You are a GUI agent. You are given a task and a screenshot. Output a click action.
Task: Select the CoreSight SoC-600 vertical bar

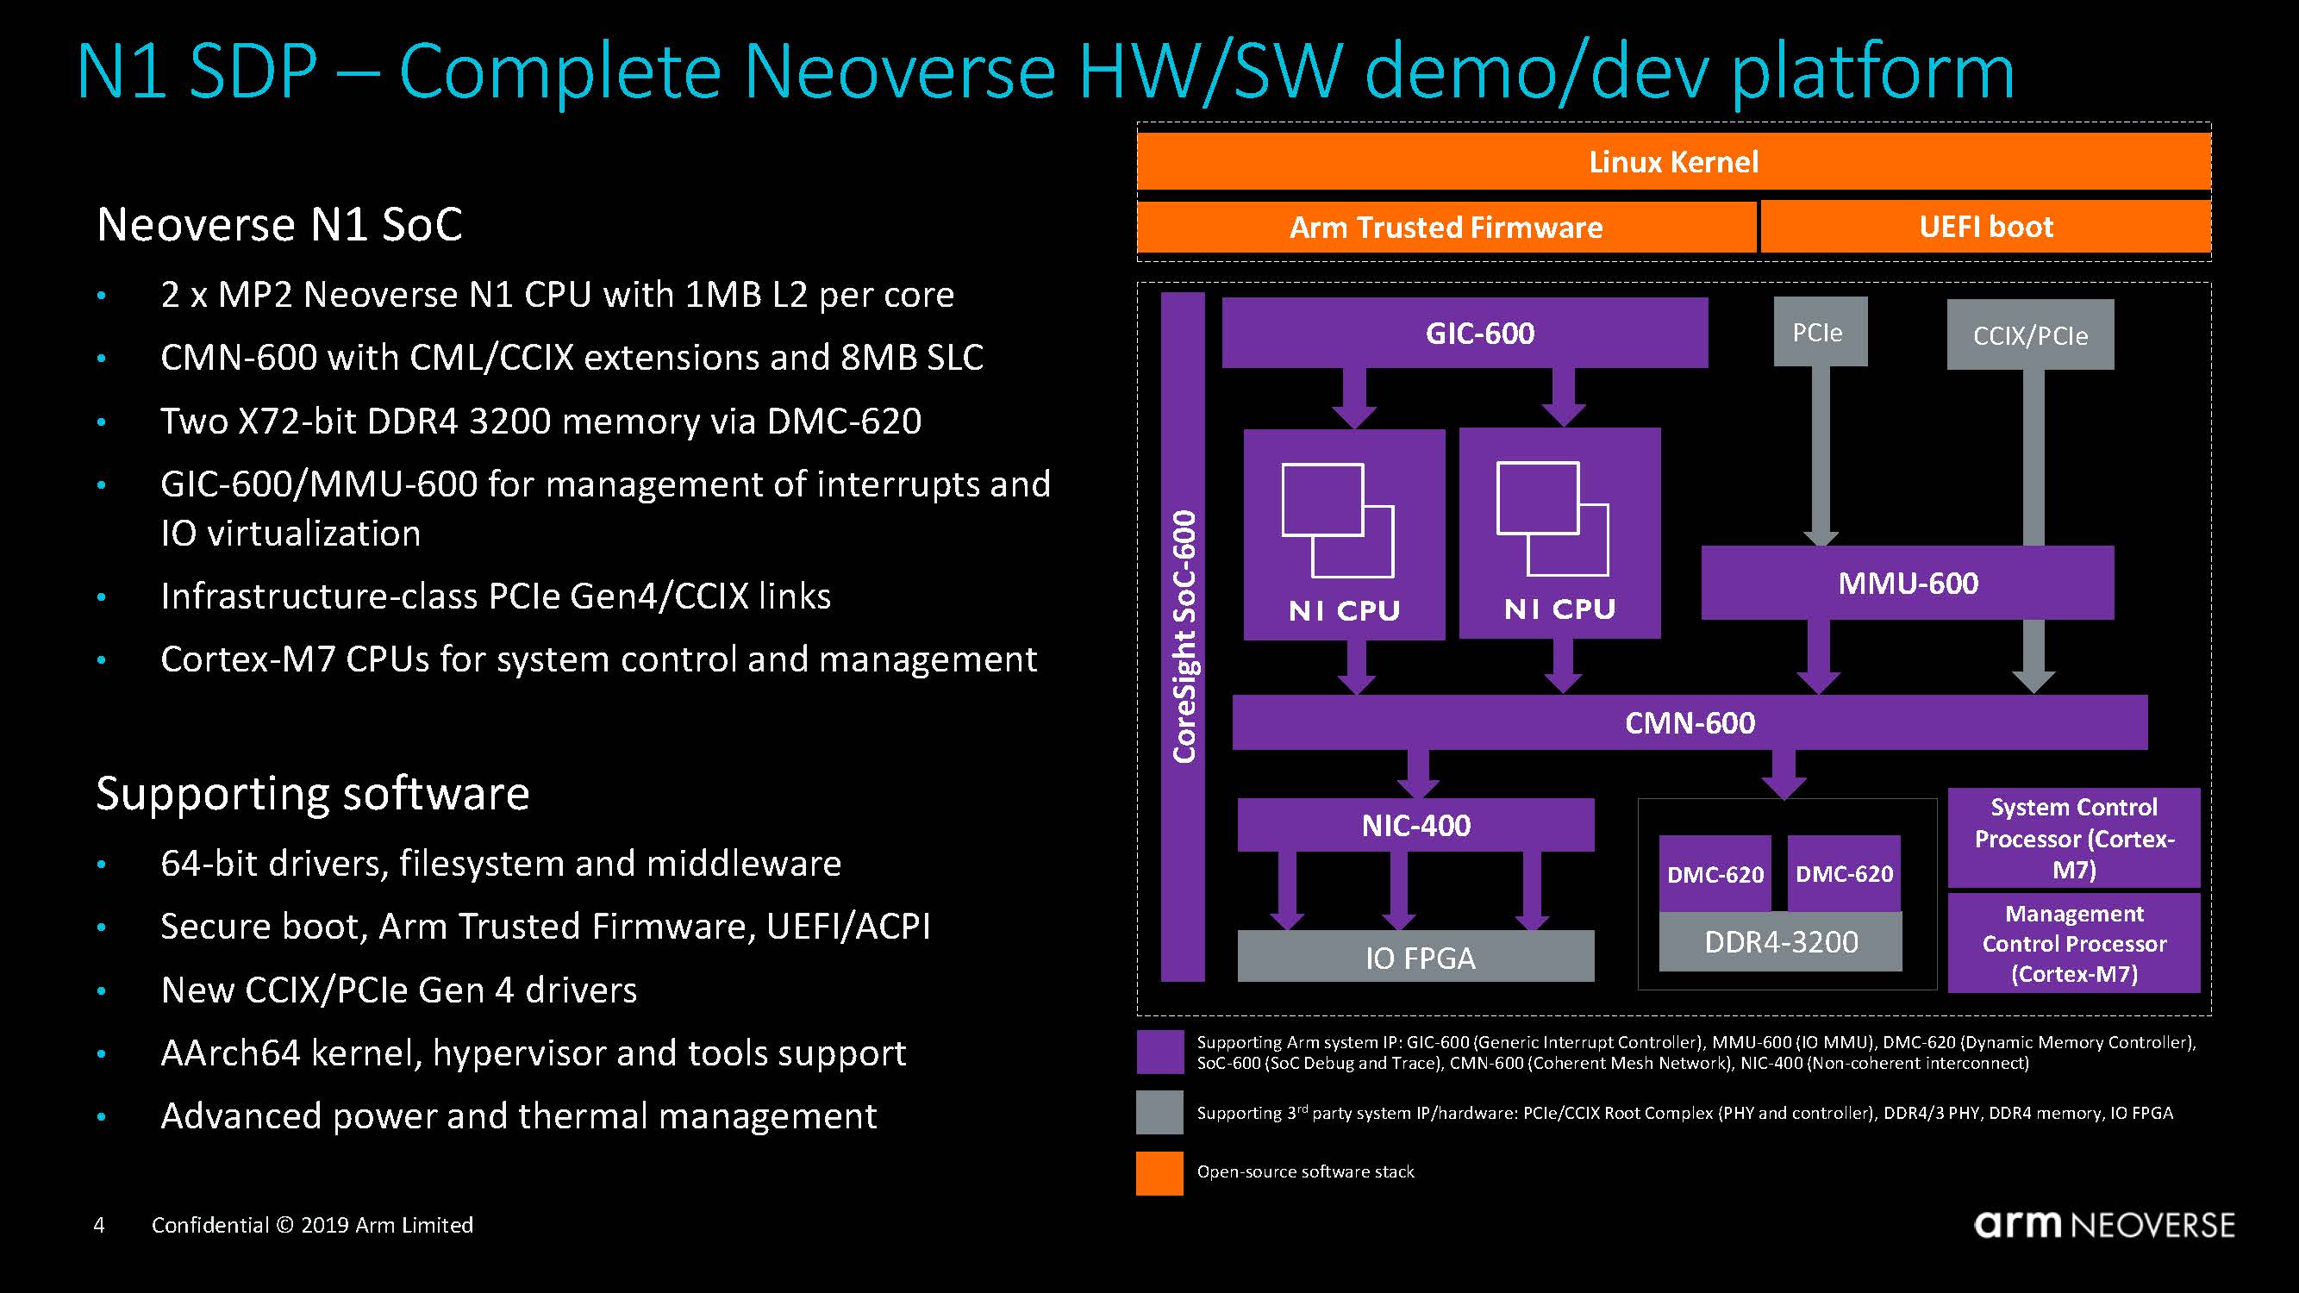pos(1184,635)
